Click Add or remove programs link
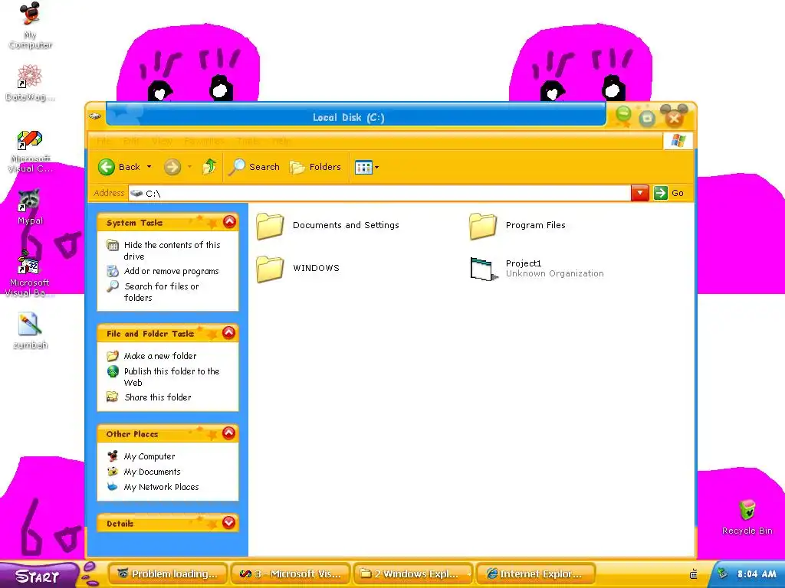The image size is (785, 588). coord(171,271)
